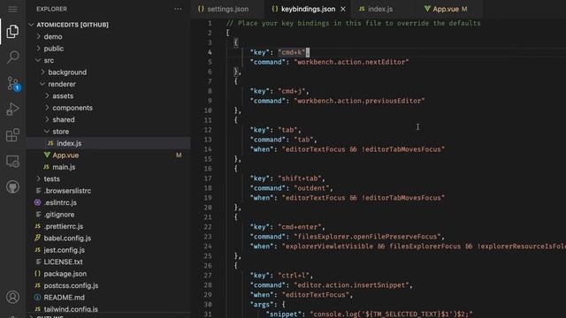This screenshot has height=318, width=566.
Task: Click the Babel icon beside babel.config.js
Action: point(37,238)
